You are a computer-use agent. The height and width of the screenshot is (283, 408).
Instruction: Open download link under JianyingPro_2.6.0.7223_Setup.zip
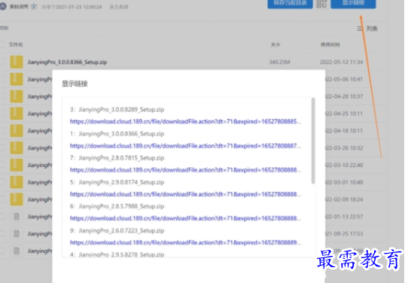185,242
